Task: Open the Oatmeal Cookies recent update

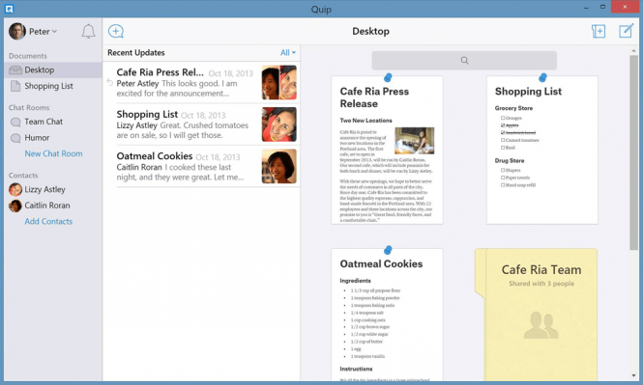Action: click(201, 167)
